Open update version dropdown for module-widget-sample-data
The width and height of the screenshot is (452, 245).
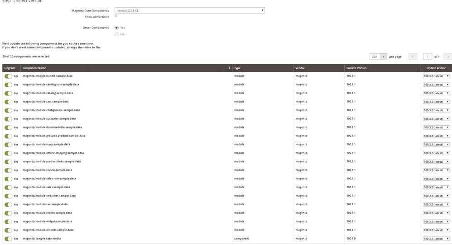tap(436, 221)
